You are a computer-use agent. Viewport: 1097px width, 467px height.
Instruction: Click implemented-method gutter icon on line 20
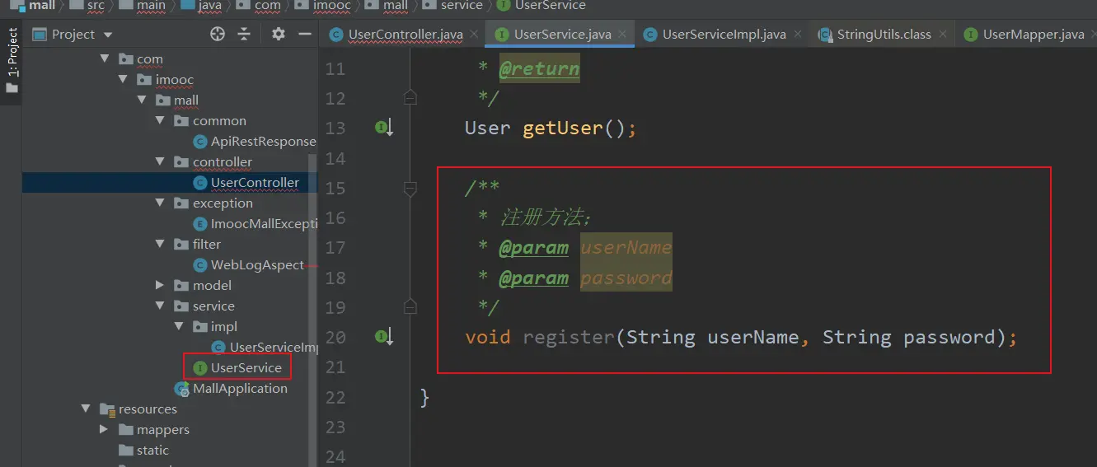tap(383, 336)
